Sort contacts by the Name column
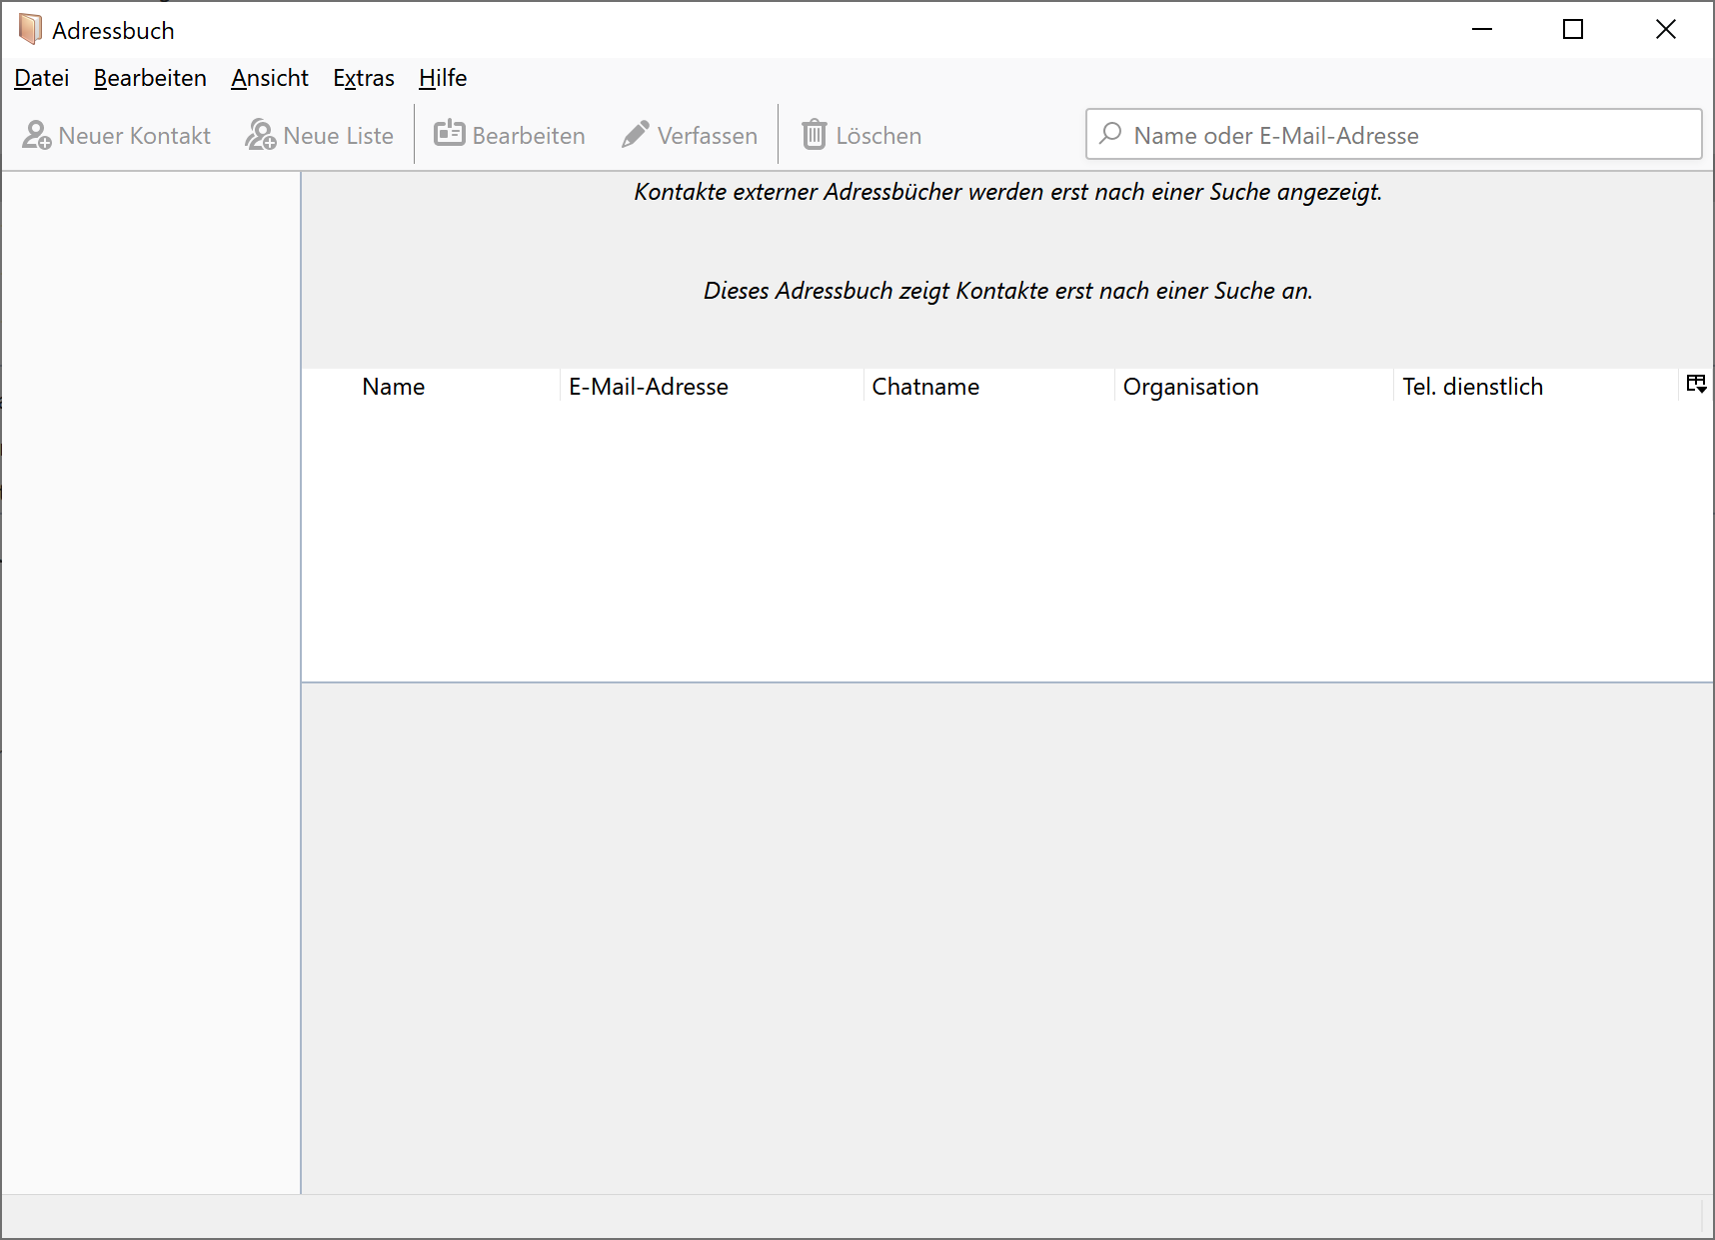The width and height of the screenshot is (1715, 1240). 431,387
